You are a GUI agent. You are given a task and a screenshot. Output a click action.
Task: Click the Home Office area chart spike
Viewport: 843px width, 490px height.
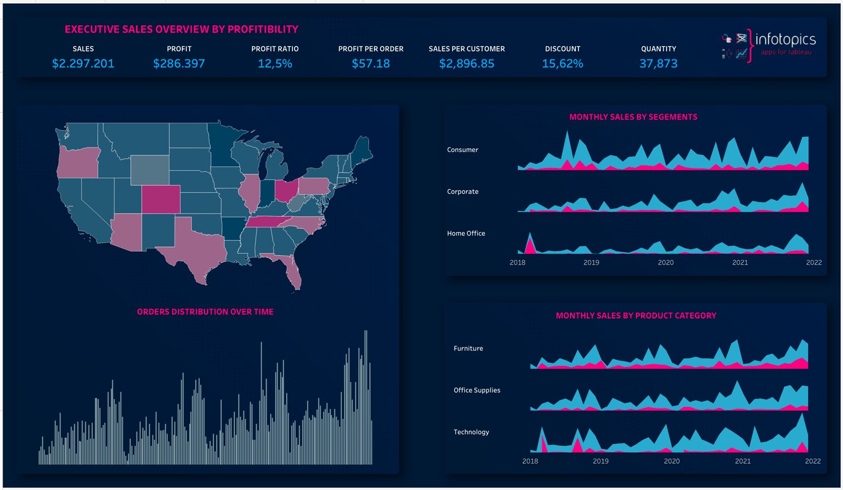[x=530, y=242]
